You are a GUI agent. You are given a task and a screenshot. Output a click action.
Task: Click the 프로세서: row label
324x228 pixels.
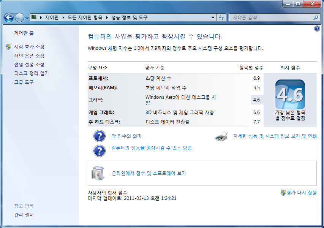click(x=98, y=78)
